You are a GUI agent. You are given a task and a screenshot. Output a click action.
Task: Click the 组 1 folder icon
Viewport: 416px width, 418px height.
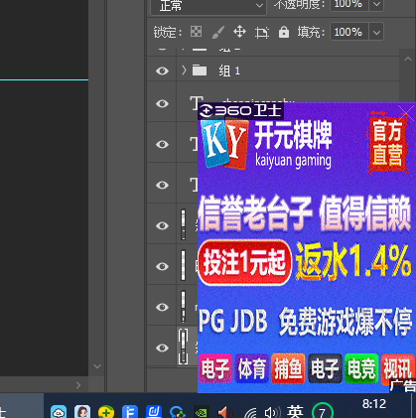(x=200, y=70)
